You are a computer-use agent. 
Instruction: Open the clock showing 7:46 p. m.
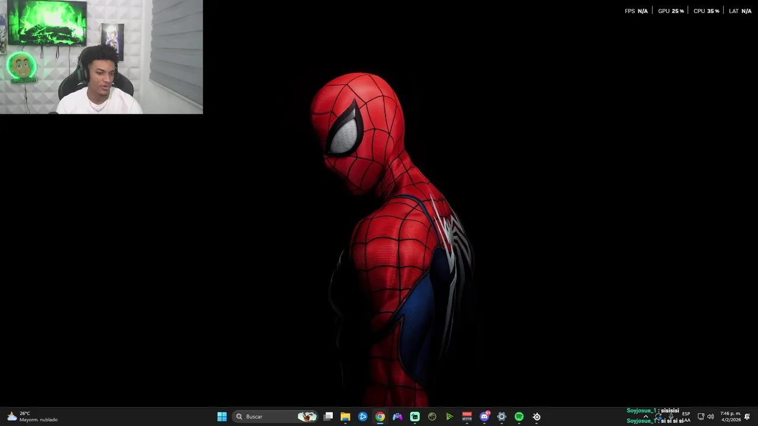731,417
